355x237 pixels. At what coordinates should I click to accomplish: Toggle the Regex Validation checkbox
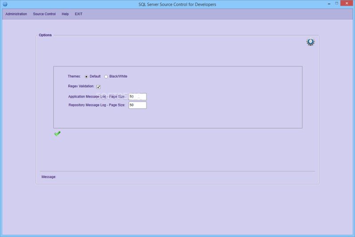pyautogui.click(x=99, y=87)
